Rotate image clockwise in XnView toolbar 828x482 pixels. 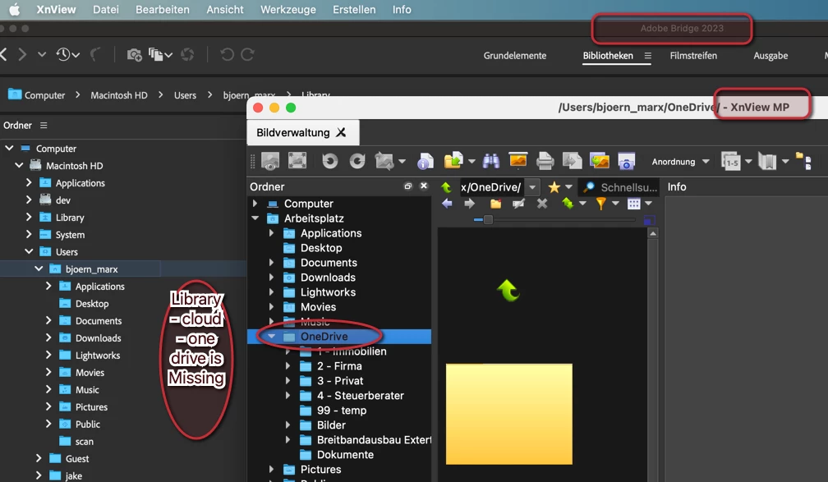coord(357,161)
